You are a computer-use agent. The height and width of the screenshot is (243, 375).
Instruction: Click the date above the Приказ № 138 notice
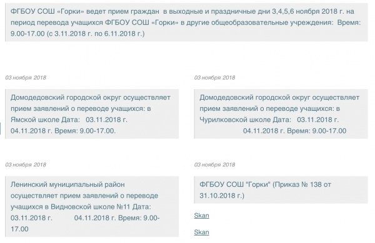(x=214, y=164)
